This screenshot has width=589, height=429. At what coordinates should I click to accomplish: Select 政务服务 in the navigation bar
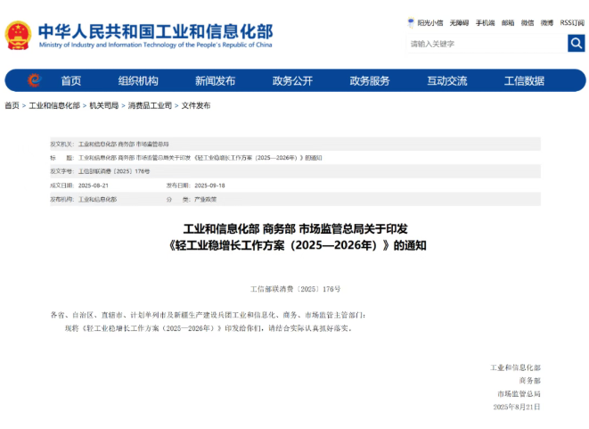pos(370,81)
